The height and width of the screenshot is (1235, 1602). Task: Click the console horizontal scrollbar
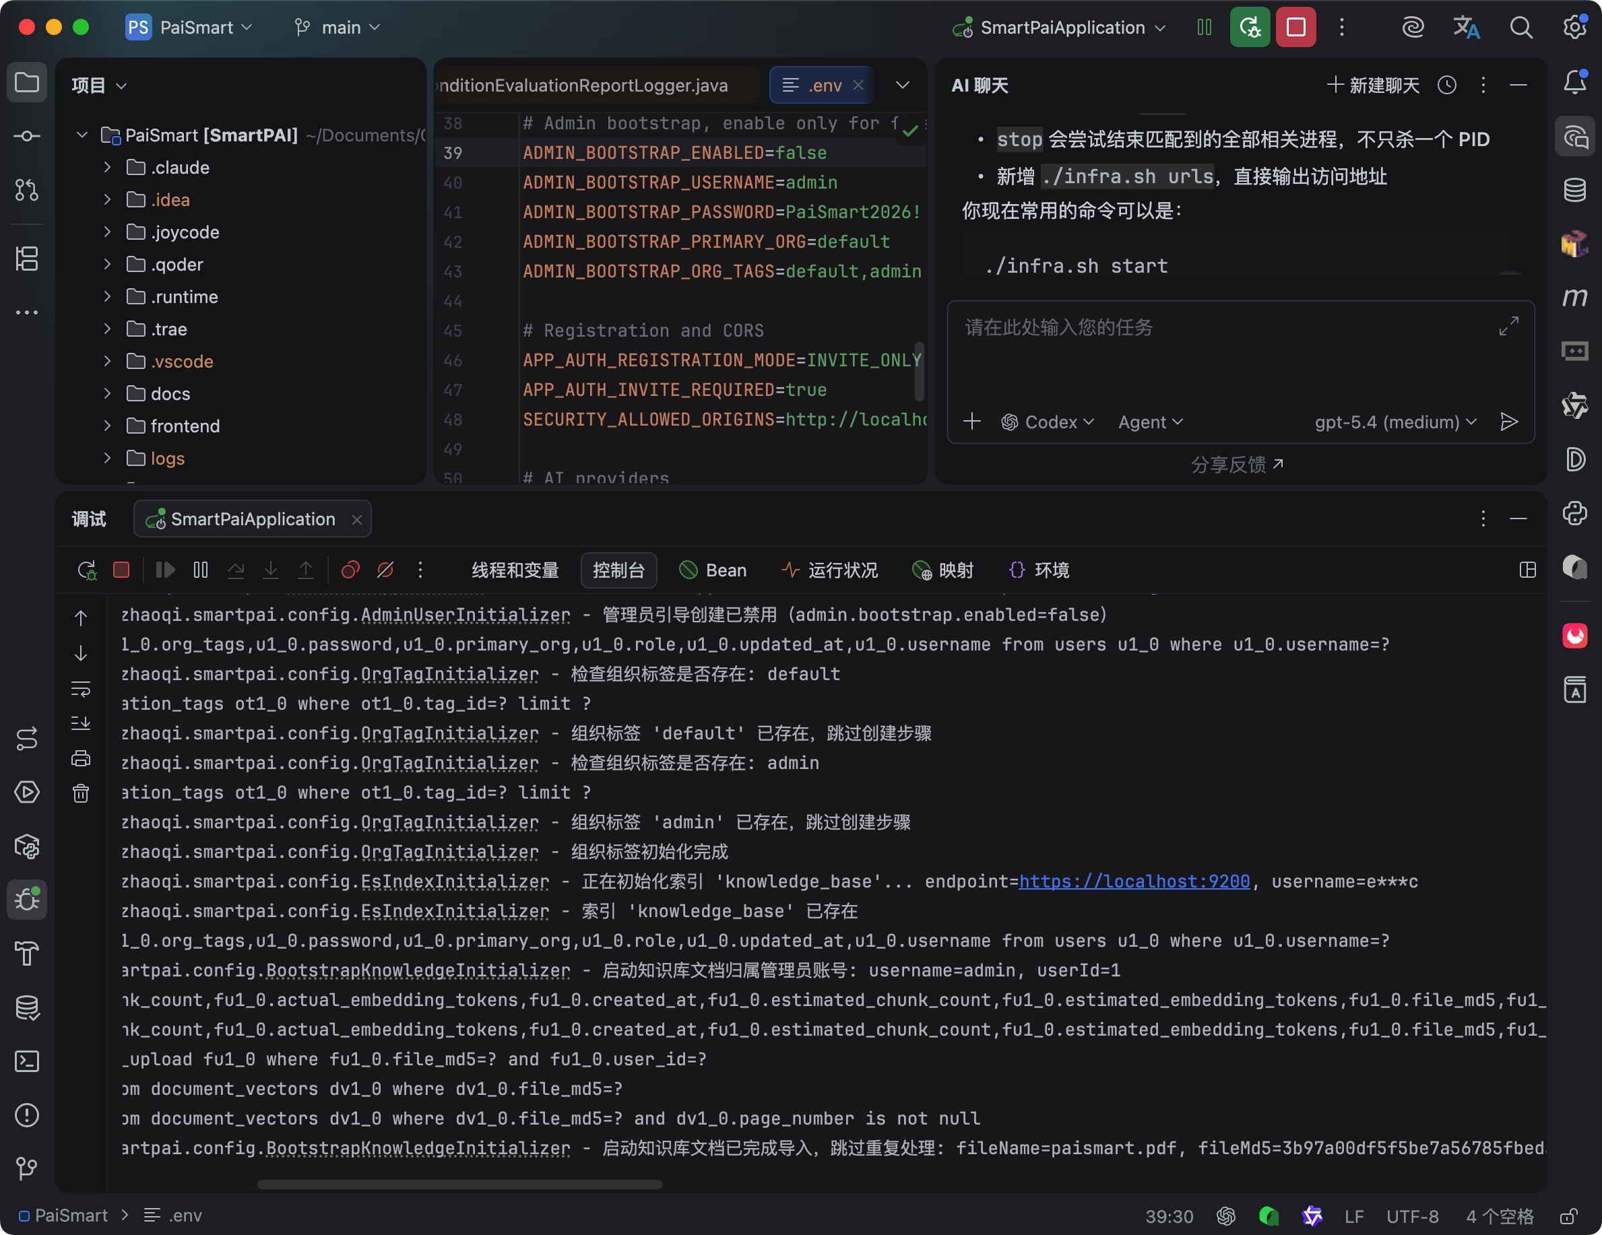(x=460, y=1184)
